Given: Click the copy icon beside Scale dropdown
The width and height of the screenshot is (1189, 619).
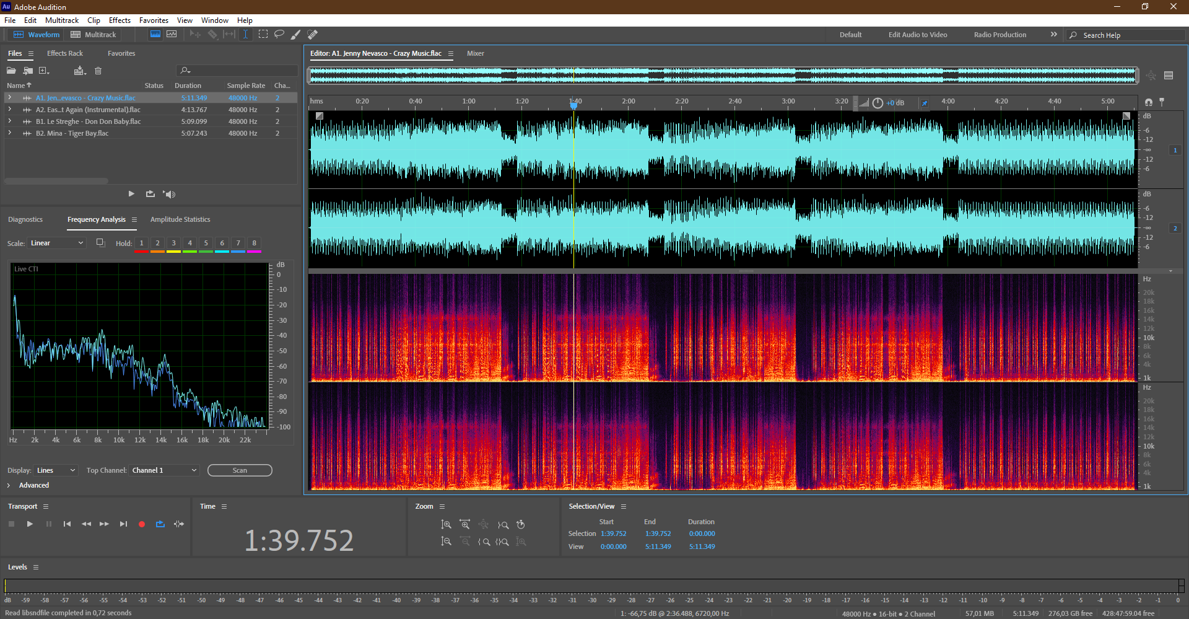Looking at the screenshot, I should pyautogui.click(x=100, y=243).
